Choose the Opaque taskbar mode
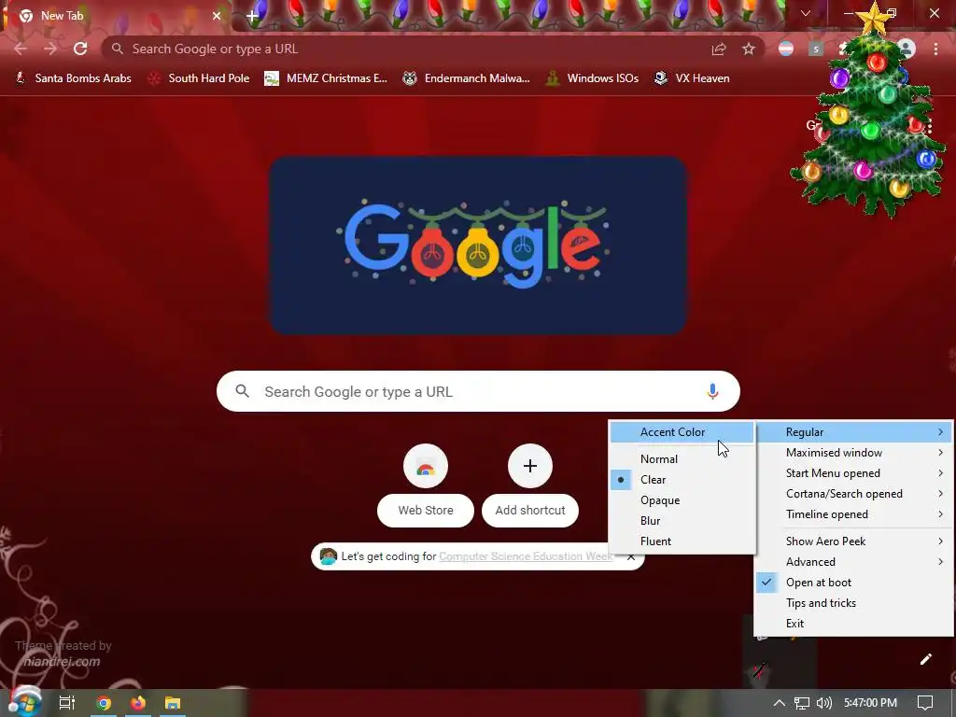Screen dimensions: 956x717 [682, 500]
